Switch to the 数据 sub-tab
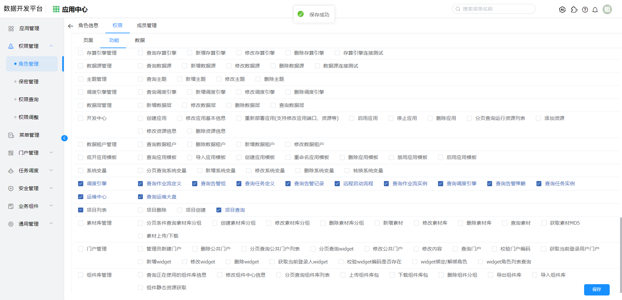Screen dimensions: 622x300 pos(140,40)
